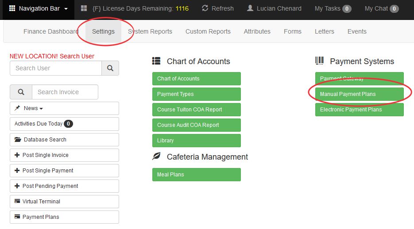Click plus icon on Post Single Payment
Image resolution: width=414 pixels, height=229 pixels.
[x=17, y=171]
